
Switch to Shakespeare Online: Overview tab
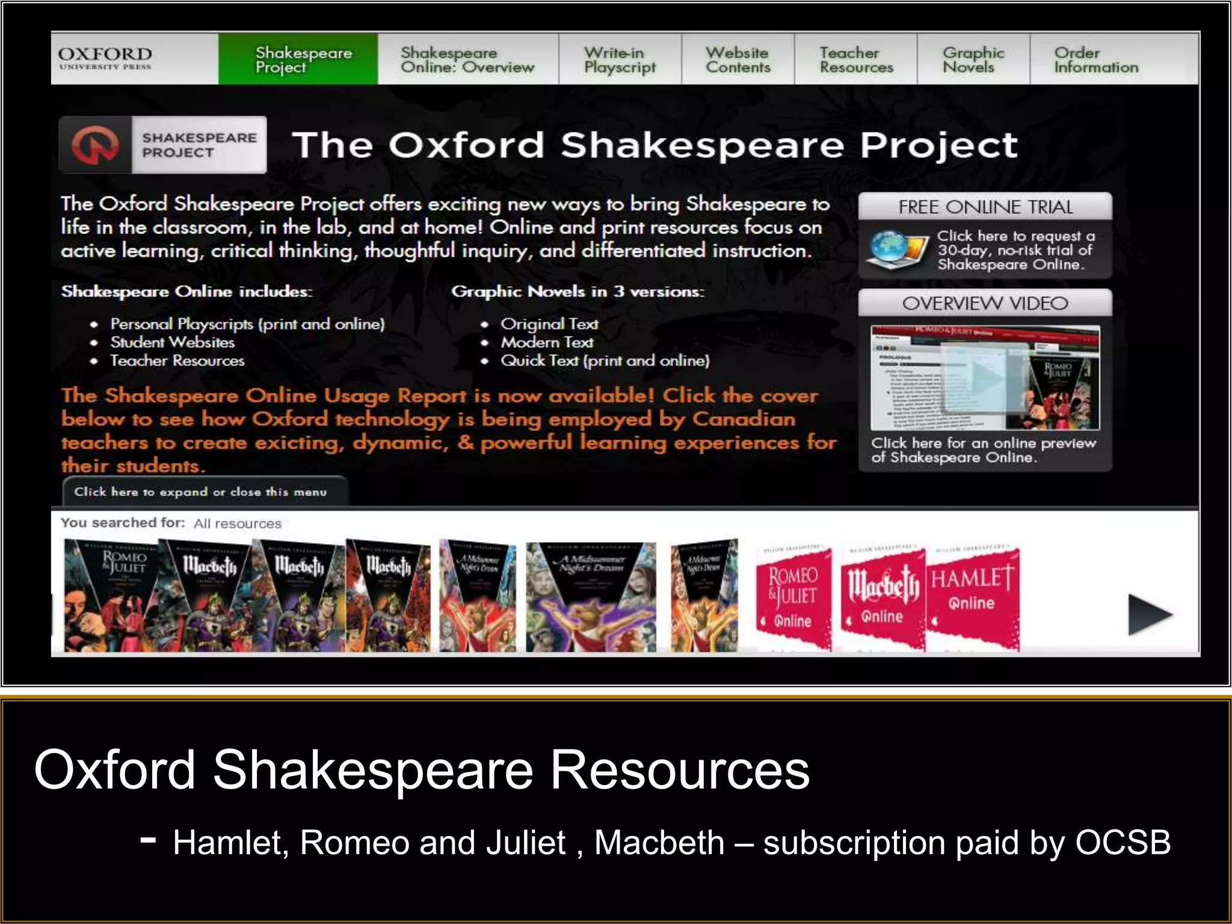coord(468,59)
